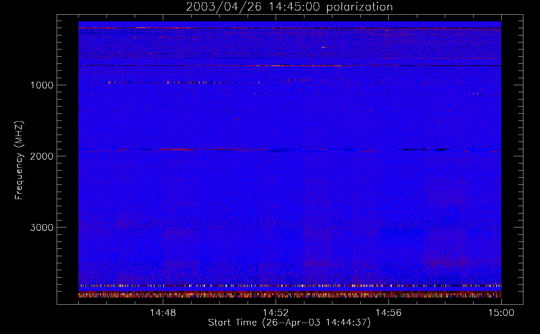Click the 1000 frequency tick label
Screen dimensions: 540x334
(42, 85)
